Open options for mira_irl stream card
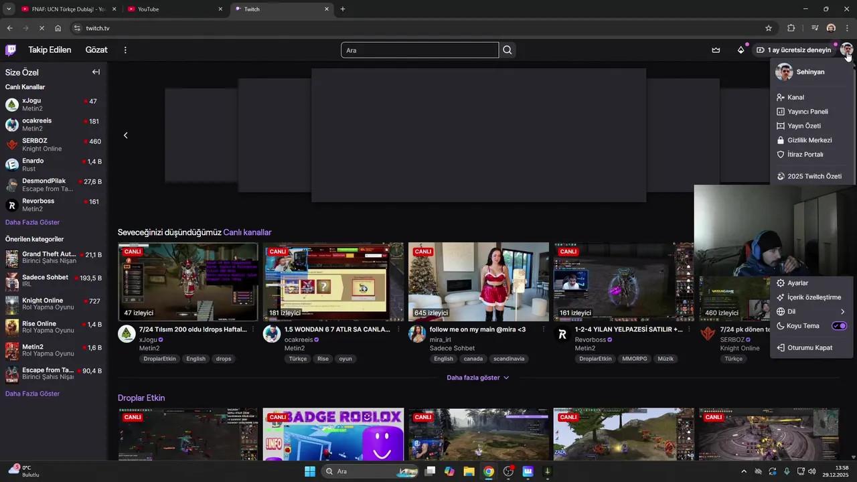Image resolution: width=857 pixels, height=482 pixels. (x=544, y=329)
